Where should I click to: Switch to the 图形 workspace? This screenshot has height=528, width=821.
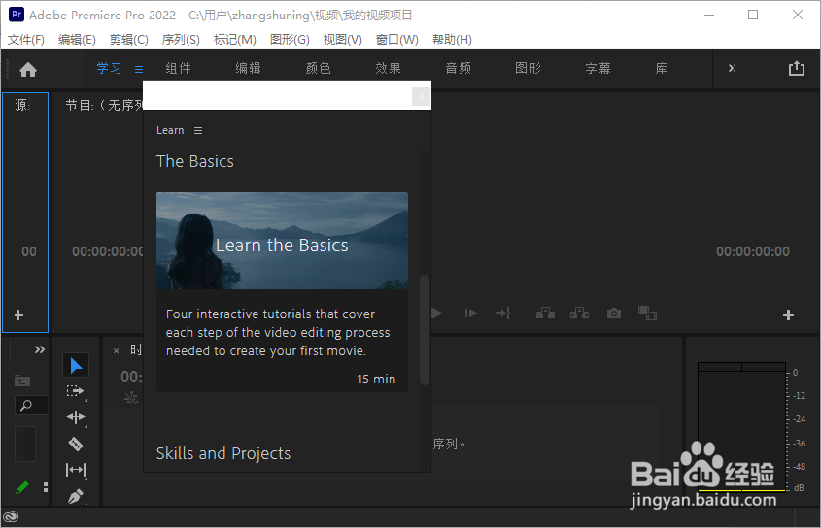click(x=528, y=68)
